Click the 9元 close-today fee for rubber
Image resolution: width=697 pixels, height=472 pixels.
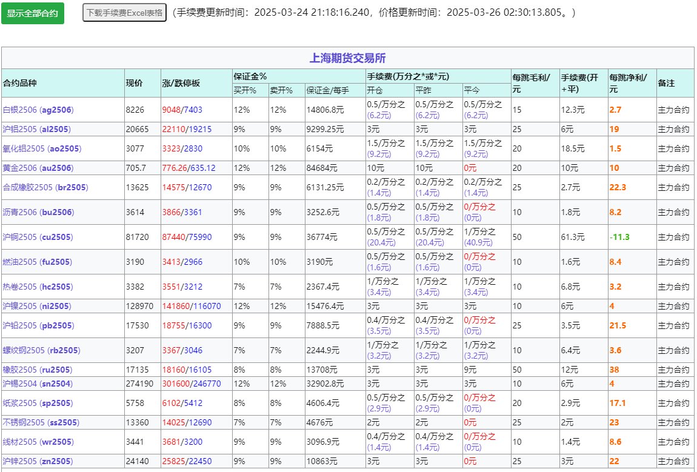click(x=470, y=370)
